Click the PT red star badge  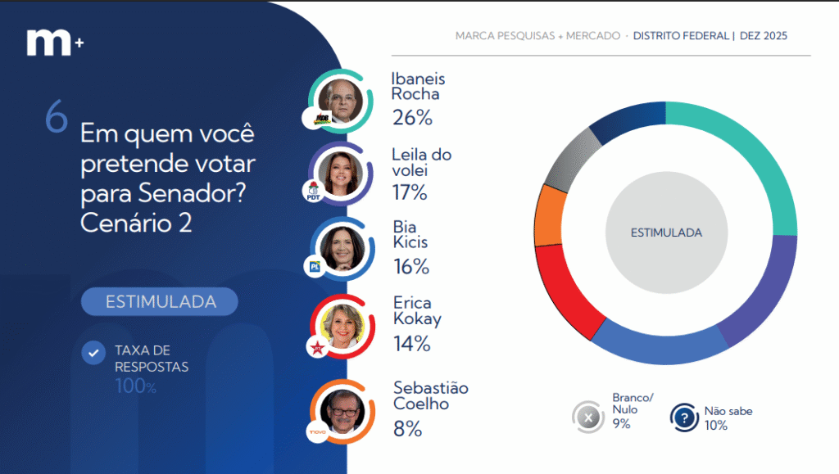coord(316,348)
